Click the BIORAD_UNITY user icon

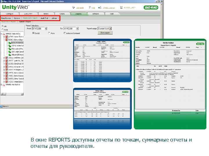(x=121, y=8)
